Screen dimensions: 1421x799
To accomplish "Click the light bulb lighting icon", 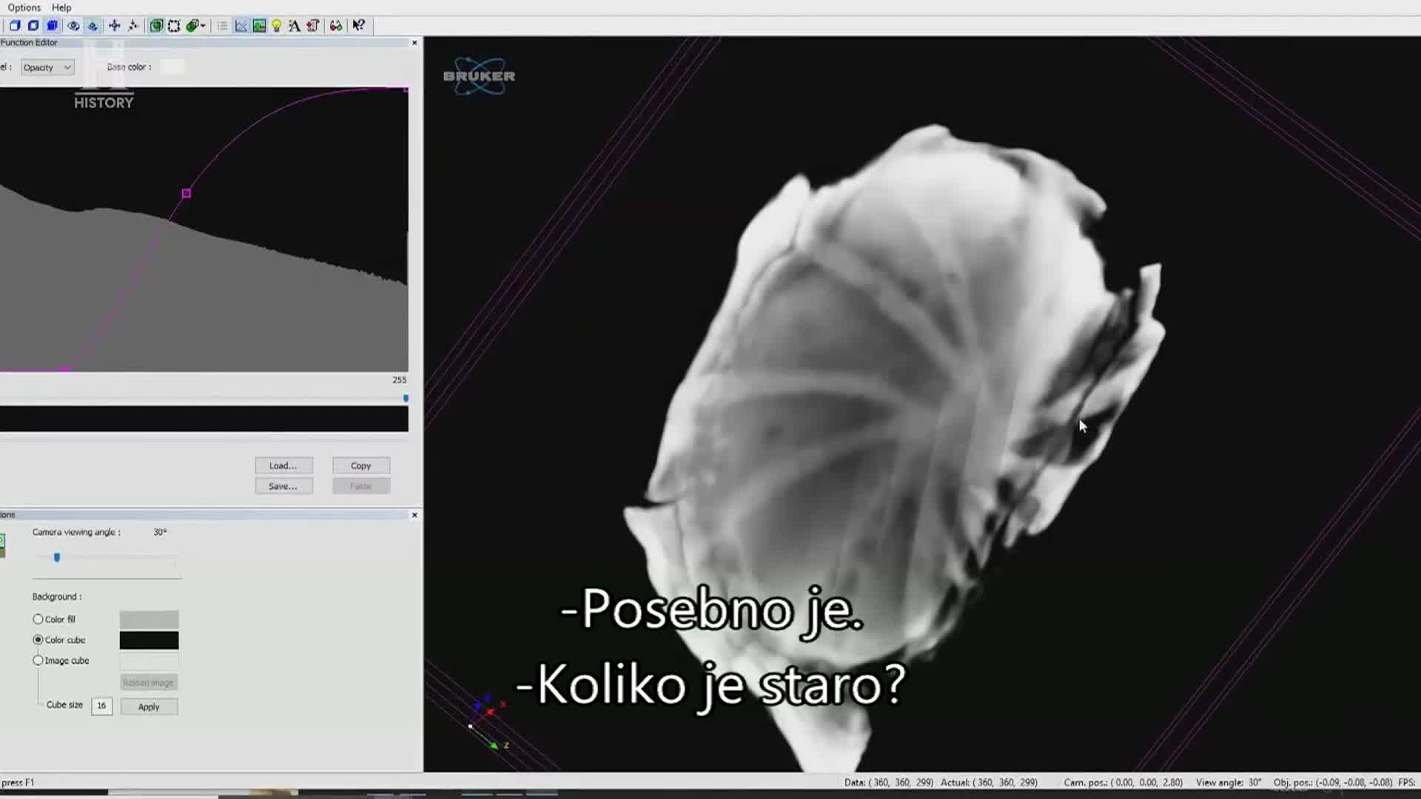I will pyautogui.click(x=277, y=26).
